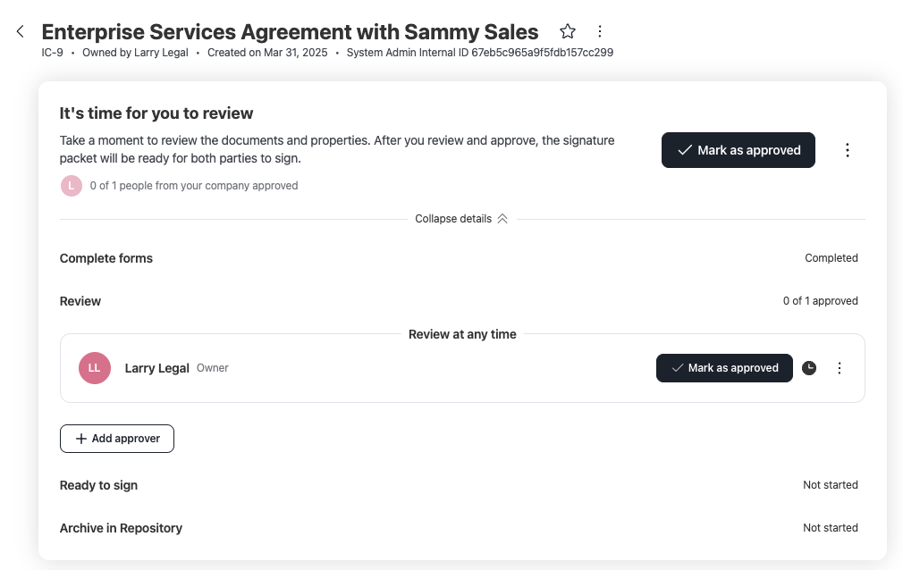The image size is (903, 570).
Task: Collapse the details section
Action: [462, 219]
